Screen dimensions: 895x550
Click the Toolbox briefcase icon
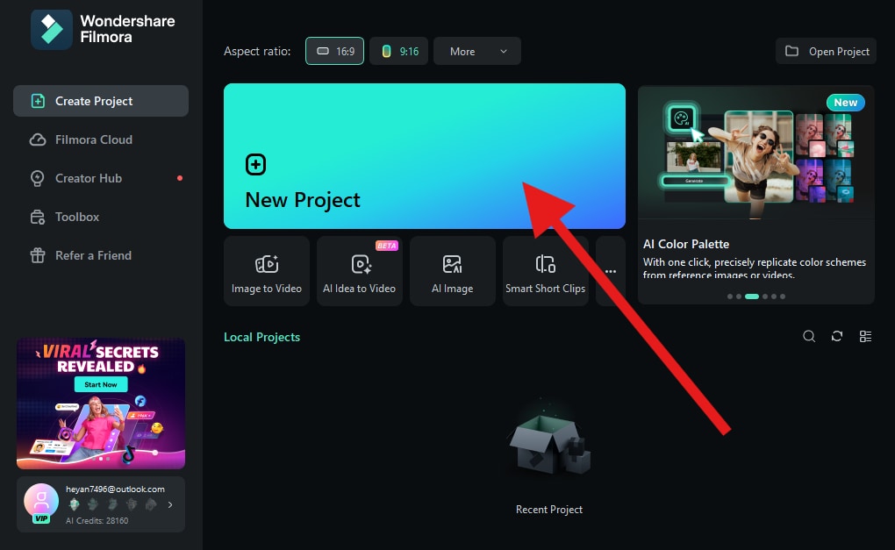coord(38,218)
